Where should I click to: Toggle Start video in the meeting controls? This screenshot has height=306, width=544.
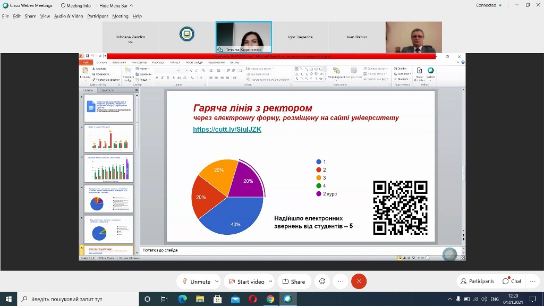point(246,282)
